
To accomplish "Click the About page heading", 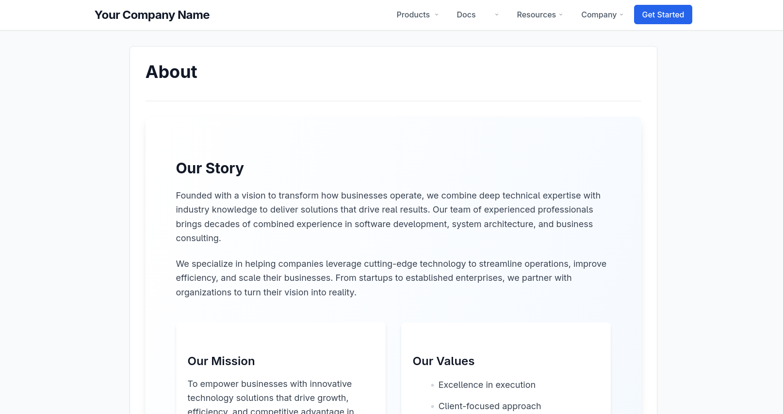I will [x=171, y=72].
